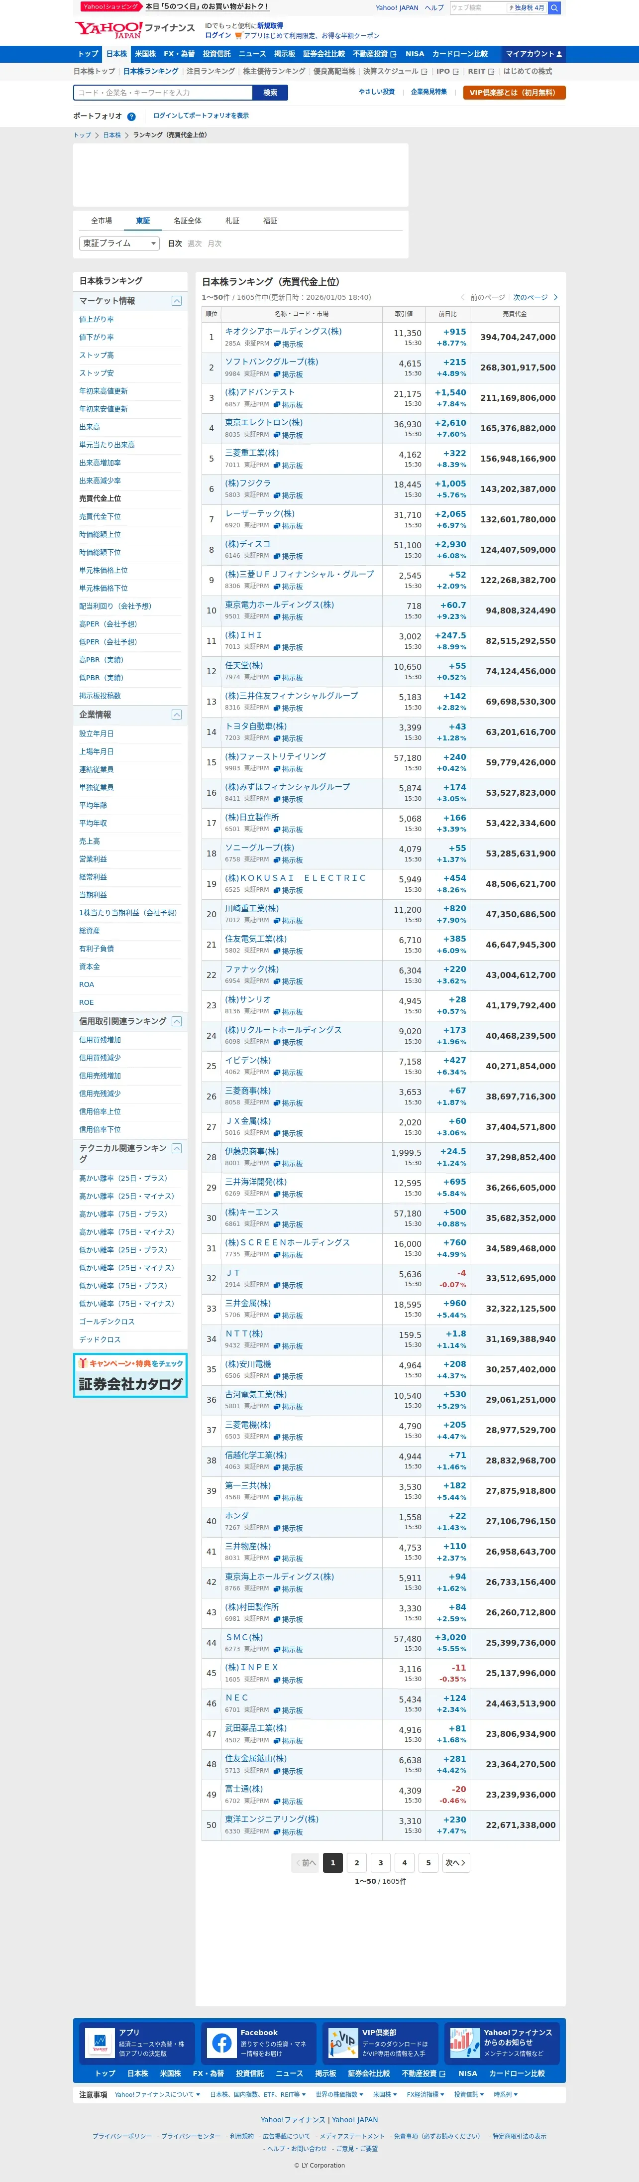Image resolution: width=639 pixels, height=2182 pixels.
Task: Click the 次へ pagination button
Action: pyautogui.click(x=455, y=1863)
